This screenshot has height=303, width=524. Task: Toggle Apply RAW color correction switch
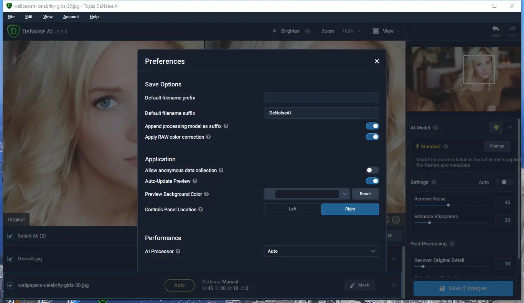372,137
